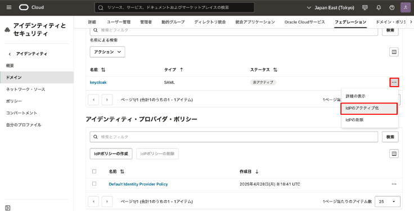The height and width of the screenshot is (211, 414).
Task: Click 検索 button beside the IdP filter field
Action: (x=390, y=30)
